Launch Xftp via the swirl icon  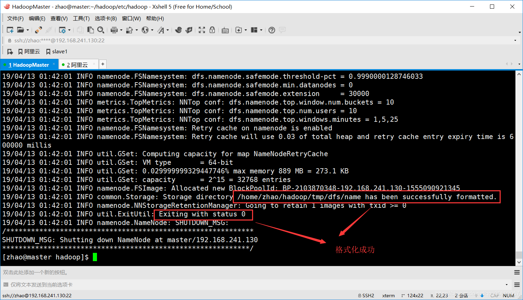(178, 30)
